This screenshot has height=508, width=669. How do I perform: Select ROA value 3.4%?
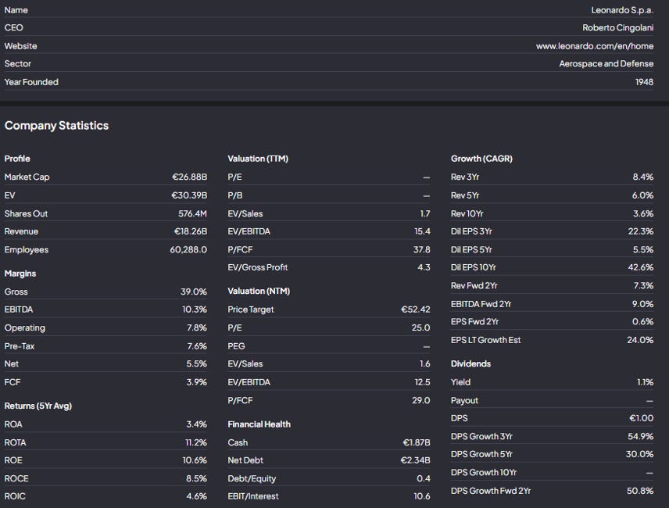pyautogui.click(x=197, y=424)
